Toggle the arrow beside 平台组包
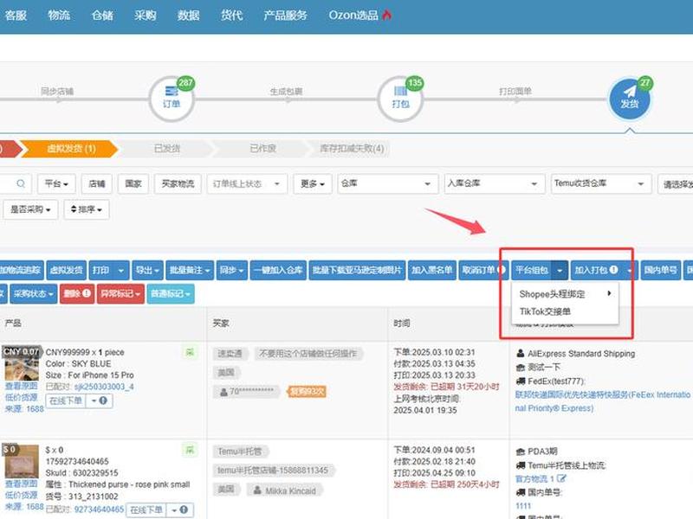The width and height of the screenshot is (693, 519). [x=560, y=270]
